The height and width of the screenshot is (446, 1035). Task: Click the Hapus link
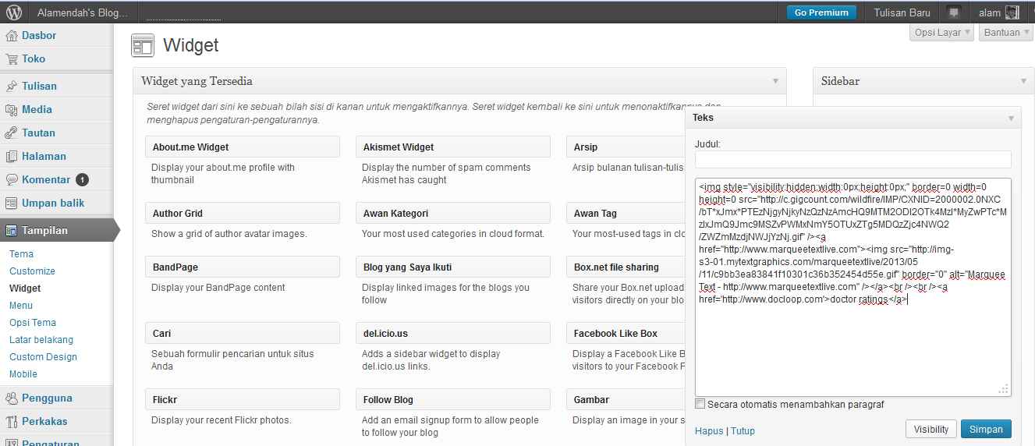pyautogui.click(x=709, y=431)
